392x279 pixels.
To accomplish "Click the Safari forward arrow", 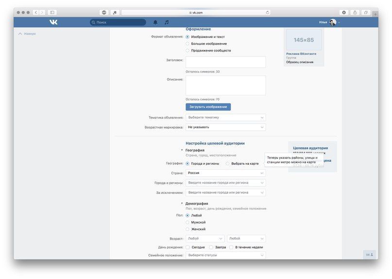I will tap(42, 12).
